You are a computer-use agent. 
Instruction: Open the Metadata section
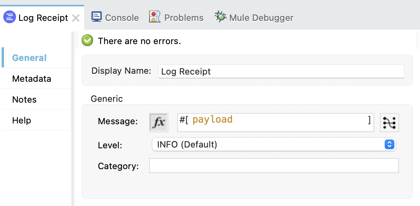32,79
